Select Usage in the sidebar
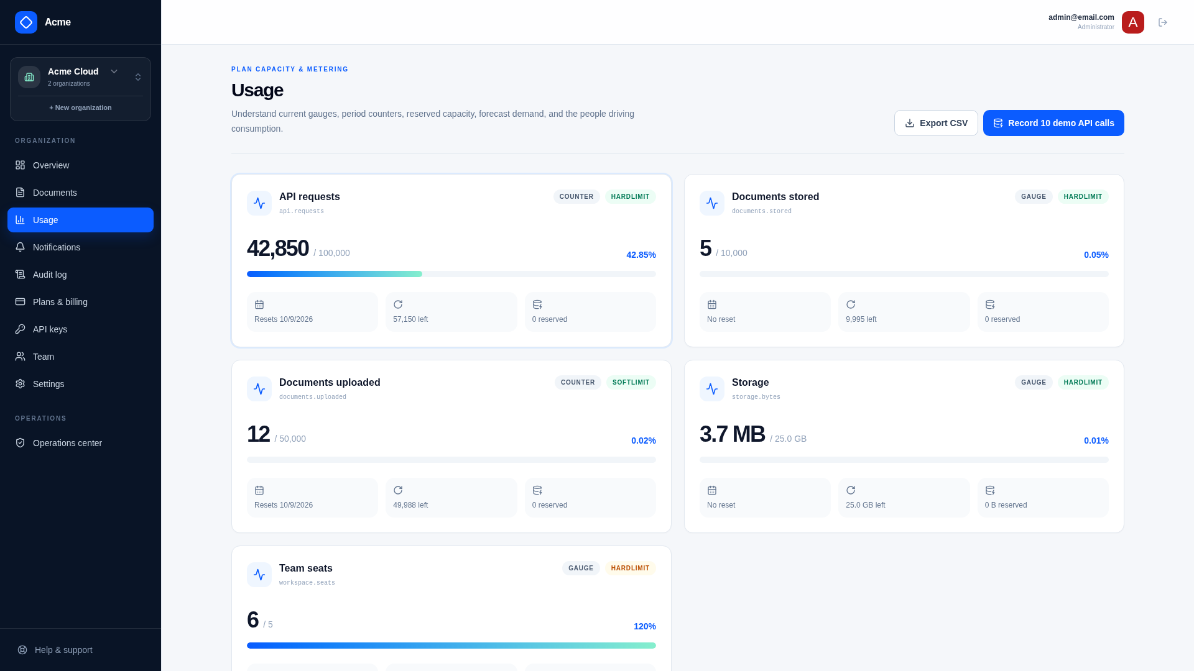Screen dimensions: 1194x671 pyautogui.click(x=80, y=220)
